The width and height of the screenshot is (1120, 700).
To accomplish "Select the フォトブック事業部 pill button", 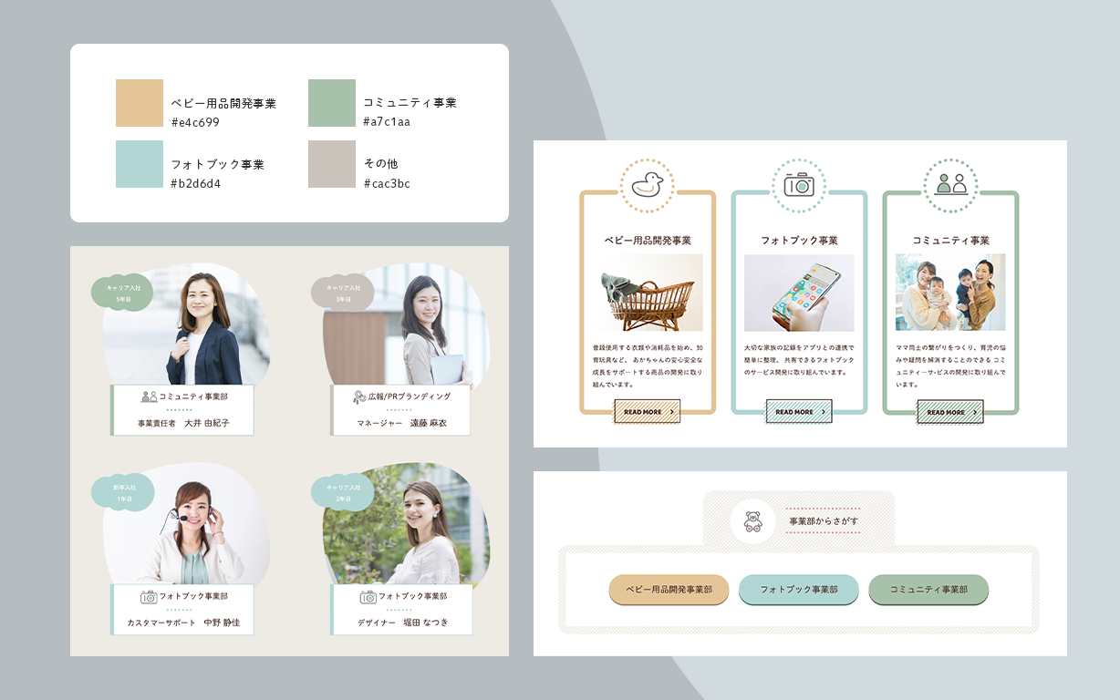I will click(x=799, y=590).
